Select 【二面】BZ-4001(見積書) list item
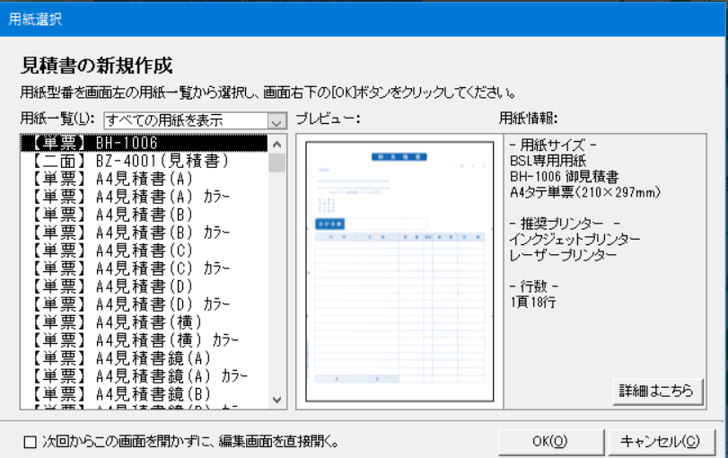The width and height of the screenshot is (728, 458). [x=144, y=161]
